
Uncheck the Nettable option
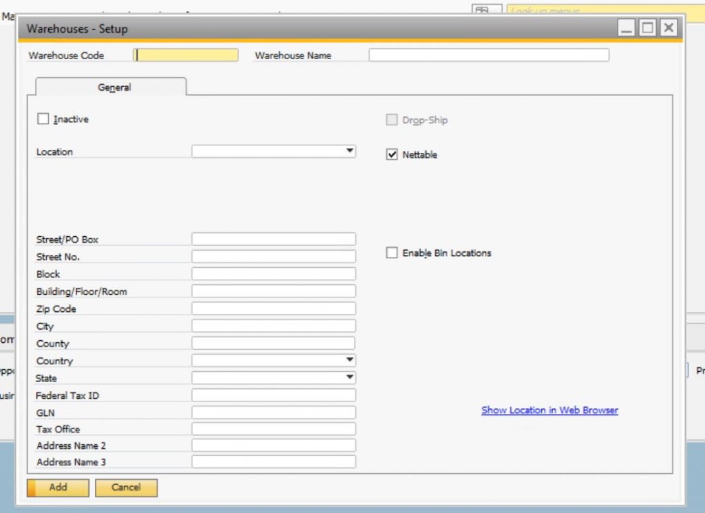pos(392,154)
